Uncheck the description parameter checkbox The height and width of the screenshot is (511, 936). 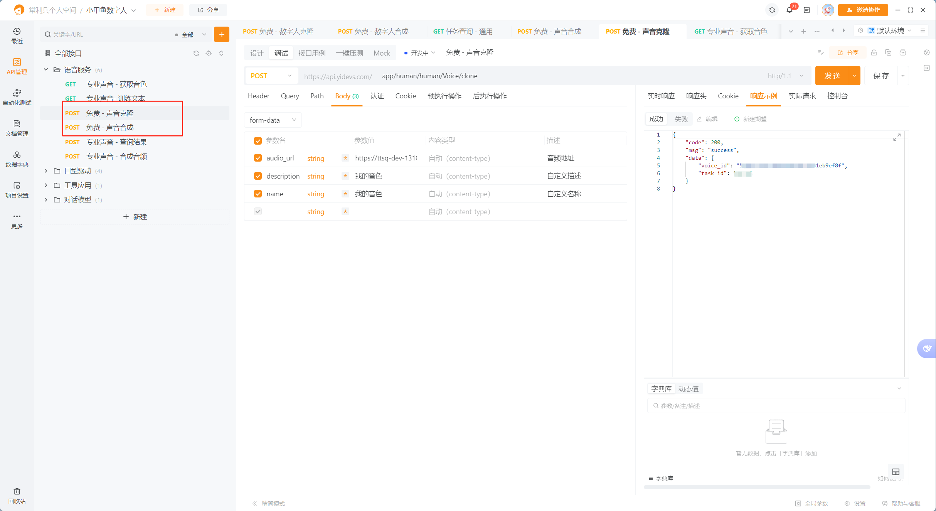(258, 176)
